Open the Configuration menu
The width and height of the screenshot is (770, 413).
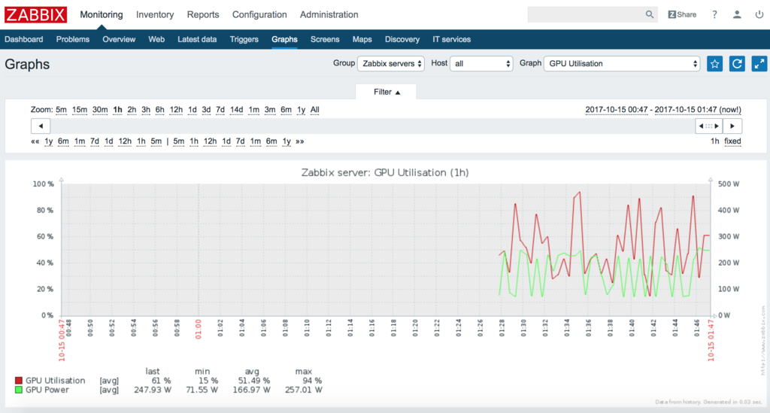click(x=259, y=15)
